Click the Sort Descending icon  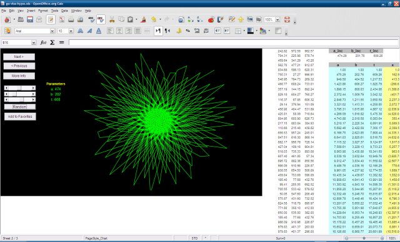tap(200, 19)
